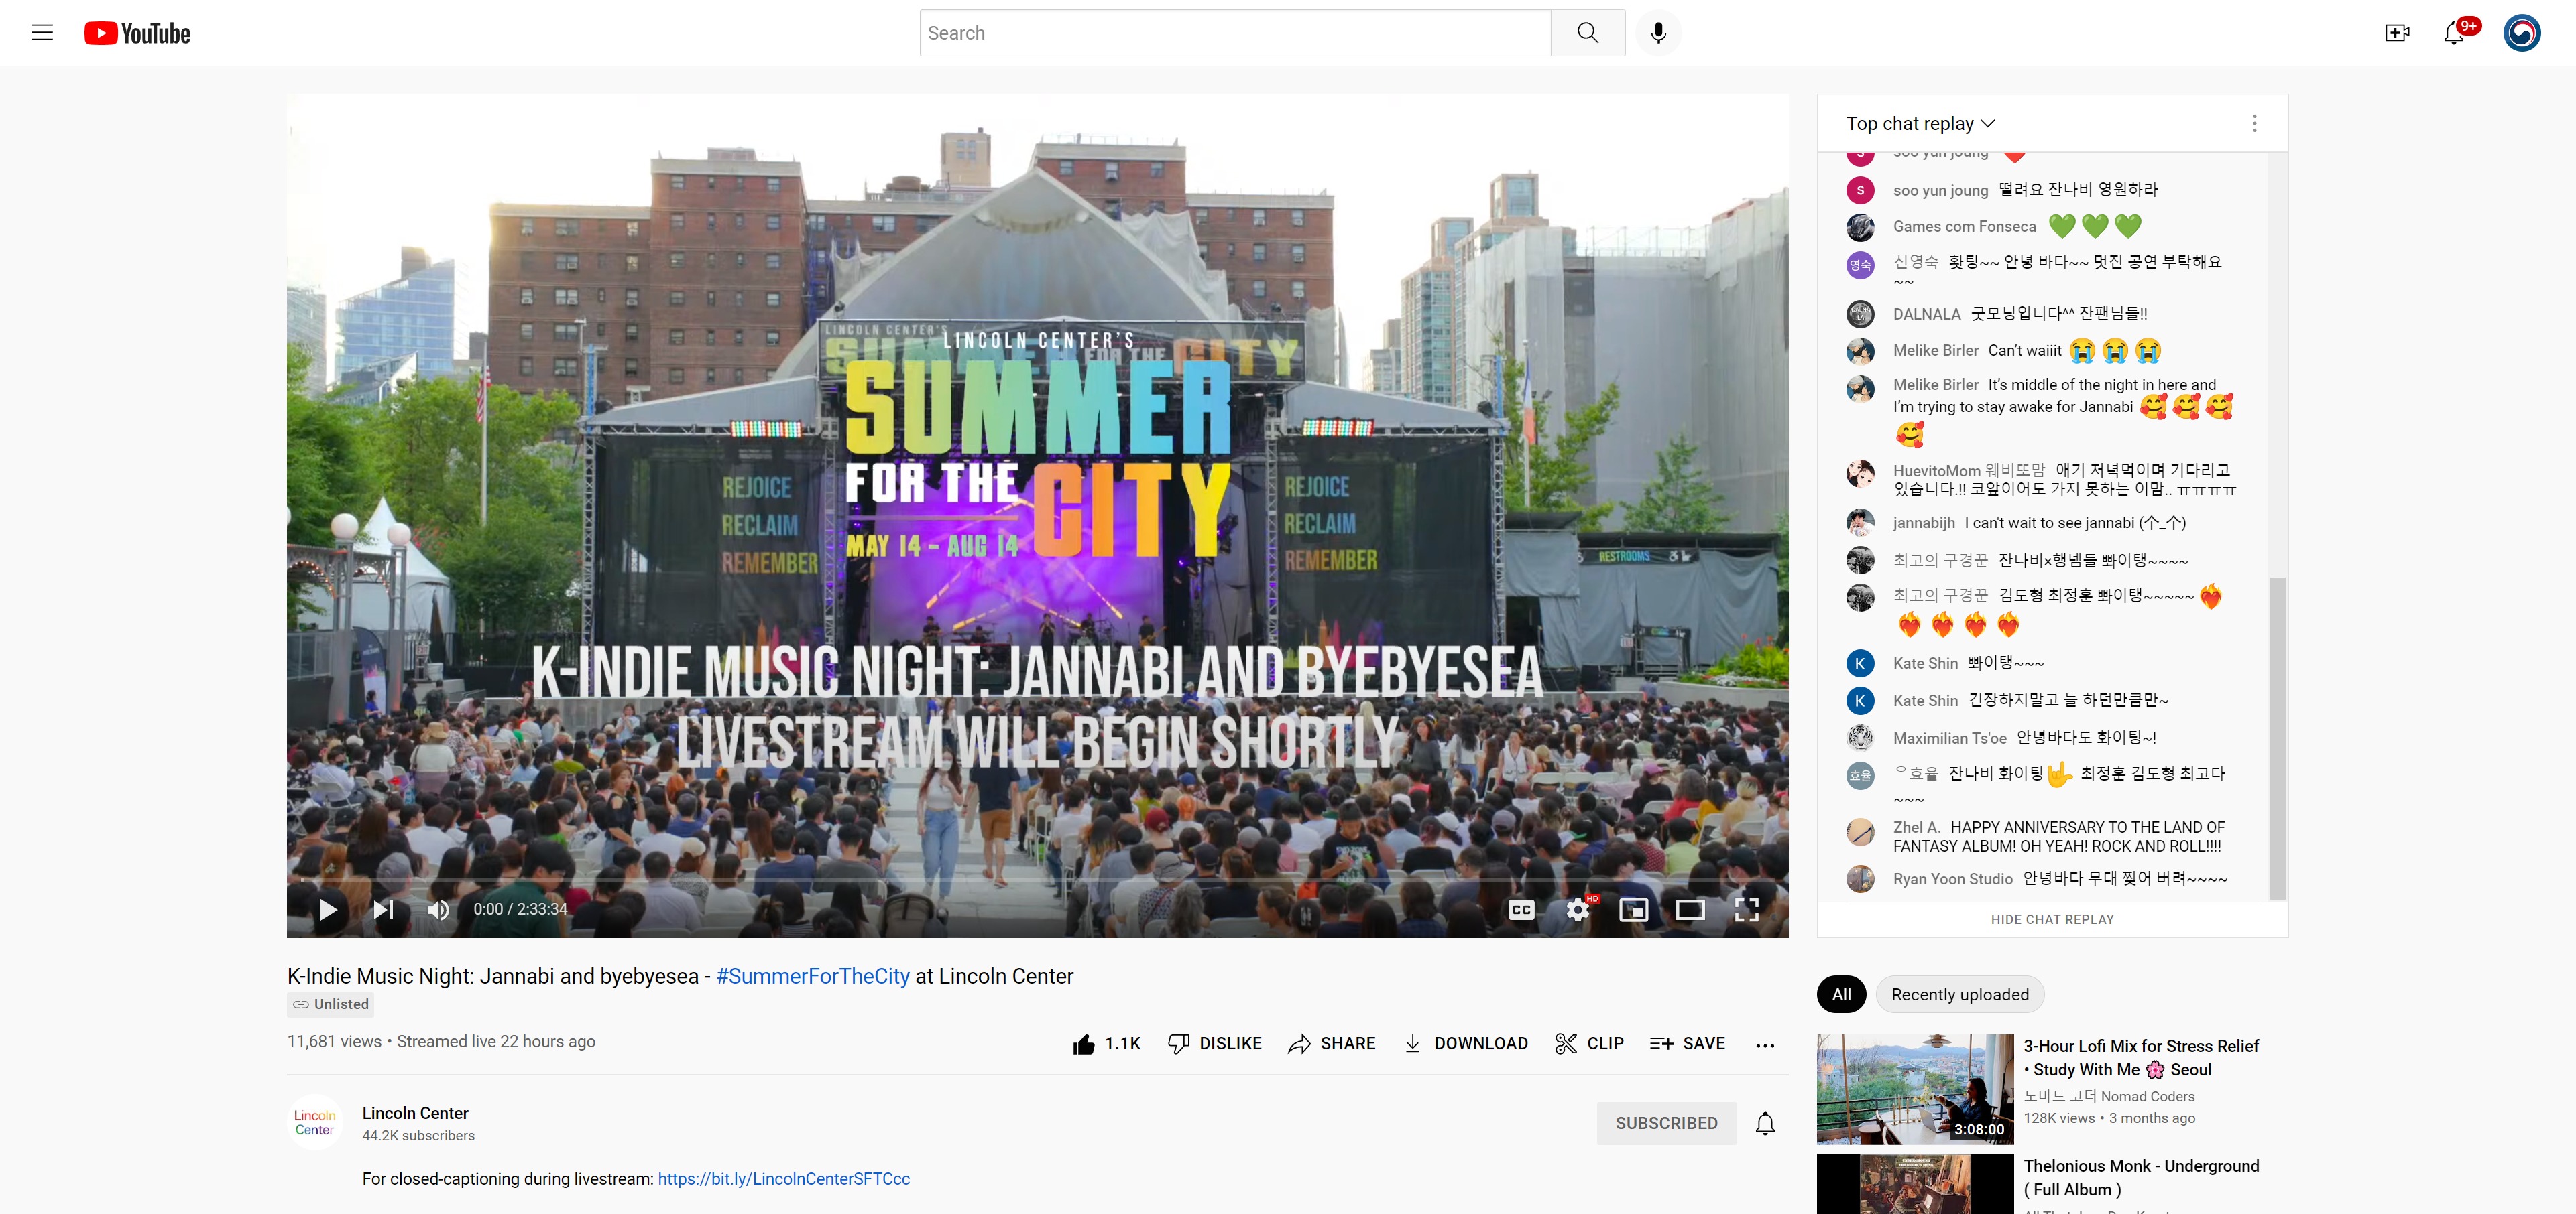Toggle the Subscribed button for Lincoln Center

pyautogui.click(x=1666, y=1123)
